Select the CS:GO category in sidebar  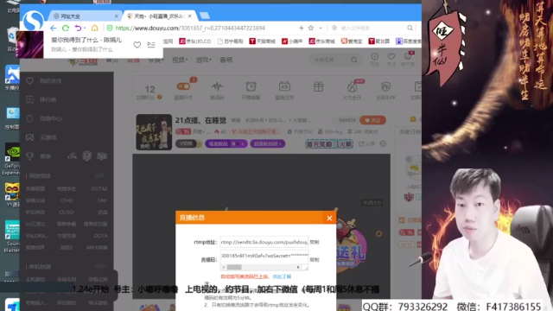pos(67,213)
